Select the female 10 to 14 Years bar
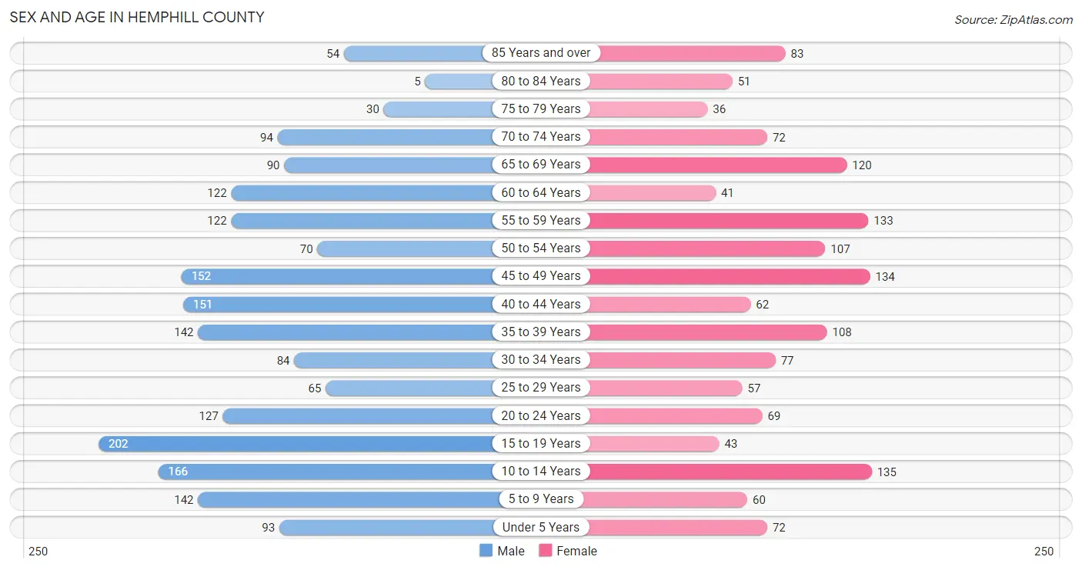1082x570 pixels. pyautogui.click(x=730, y=472)
